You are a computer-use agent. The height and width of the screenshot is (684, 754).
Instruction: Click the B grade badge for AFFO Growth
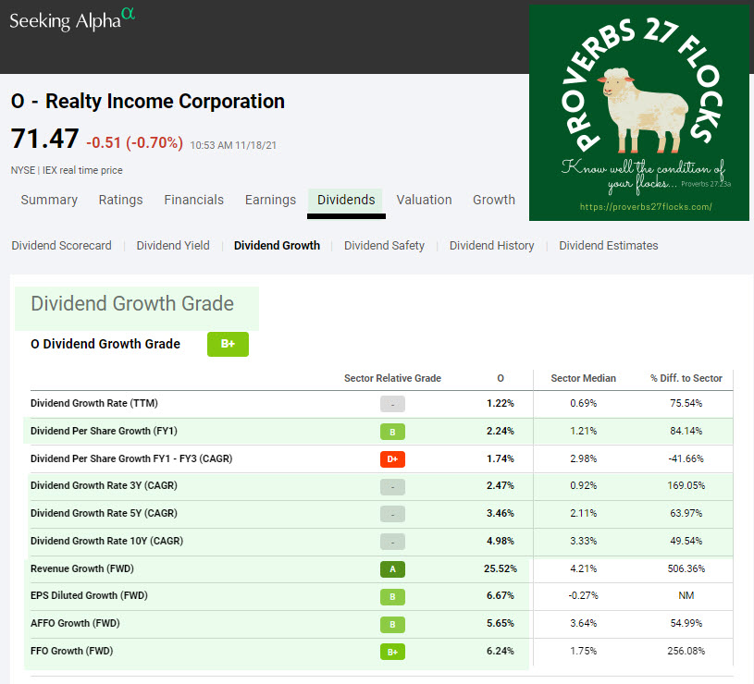tap(392, 624)
